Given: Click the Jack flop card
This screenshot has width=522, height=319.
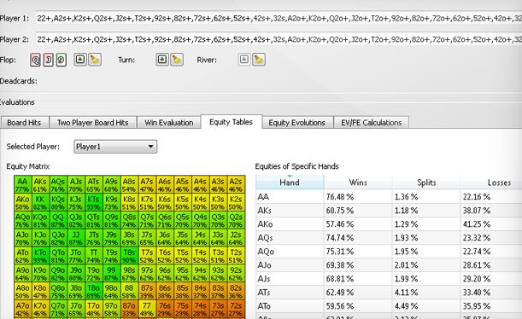Looking at the screenshot, I should [x=49, y=61].
